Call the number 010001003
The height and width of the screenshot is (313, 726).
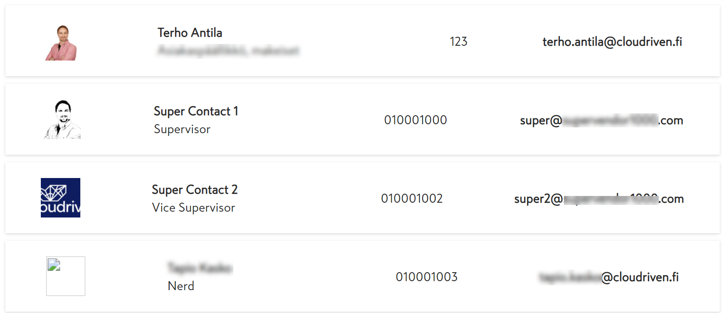point(427,277)
